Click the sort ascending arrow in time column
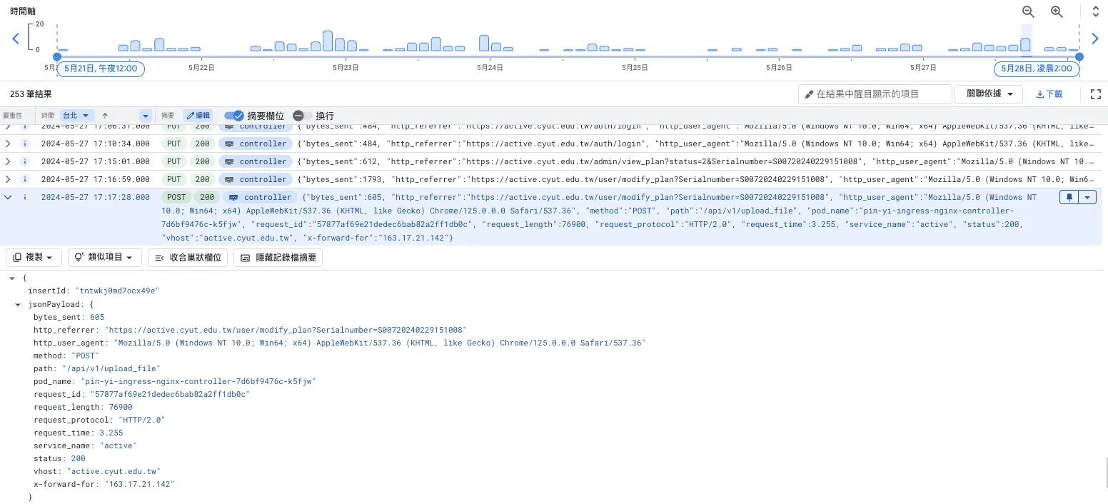The height and width of the screenshot is (504, 1108). point(105,116)
